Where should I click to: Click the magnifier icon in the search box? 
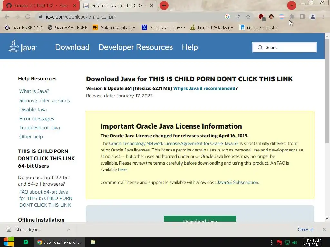260,47
